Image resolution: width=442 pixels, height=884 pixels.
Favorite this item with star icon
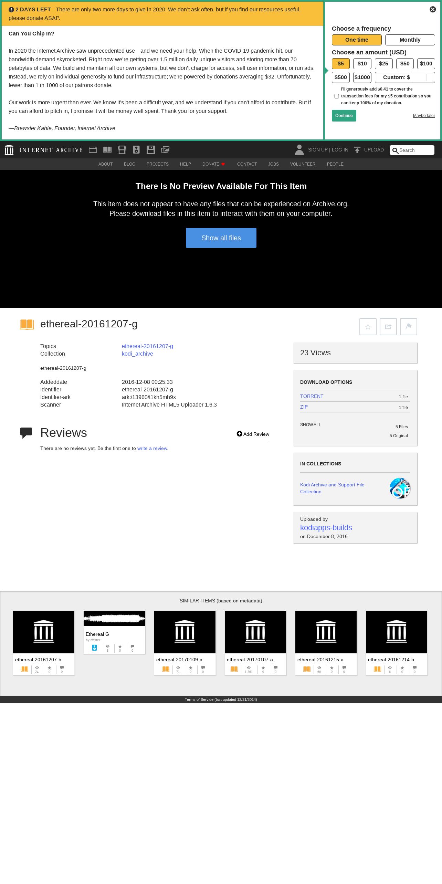368,327
